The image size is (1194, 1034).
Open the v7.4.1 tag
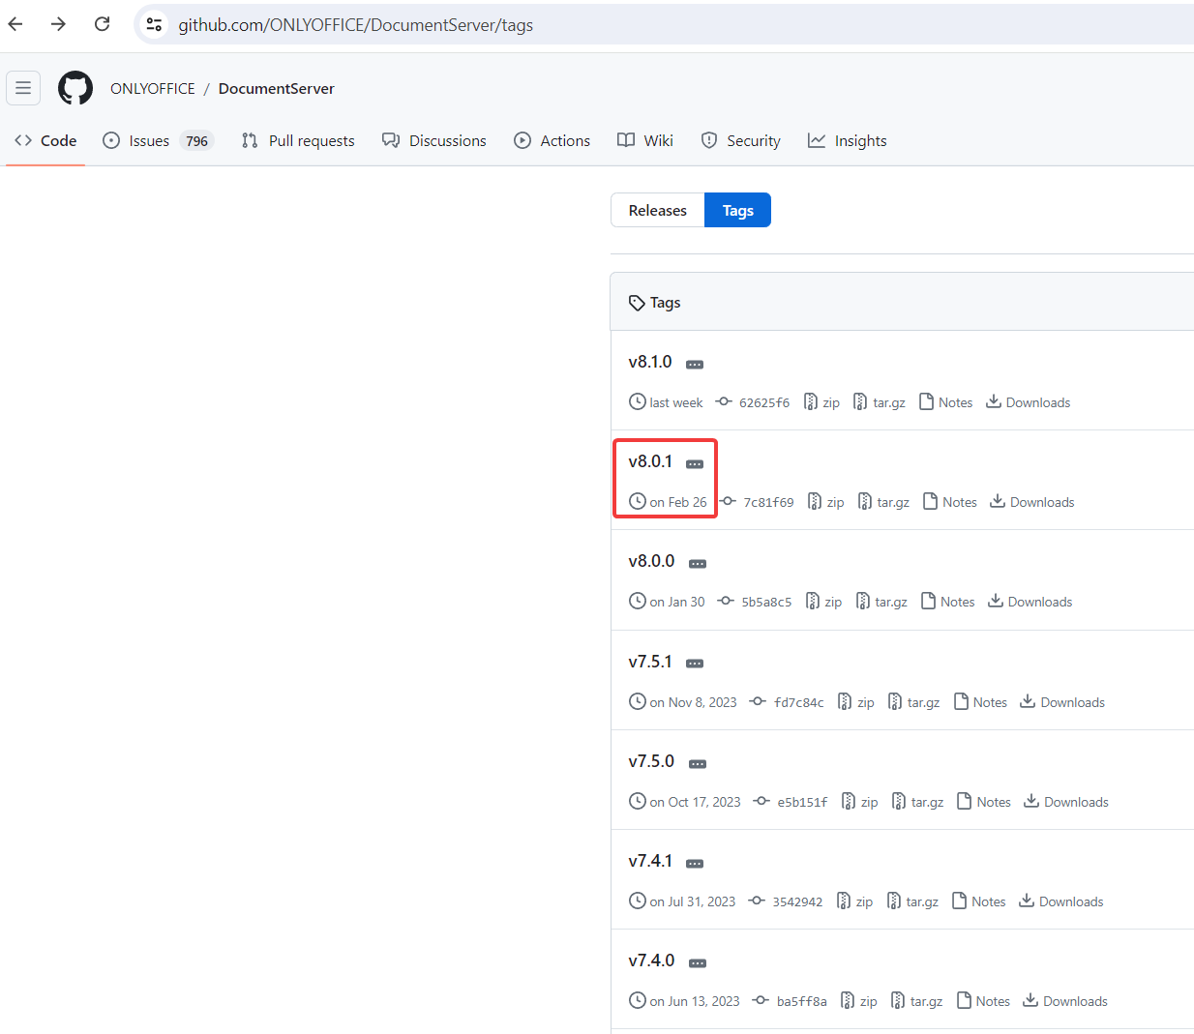pyautogui.click(x=650, y=861)
